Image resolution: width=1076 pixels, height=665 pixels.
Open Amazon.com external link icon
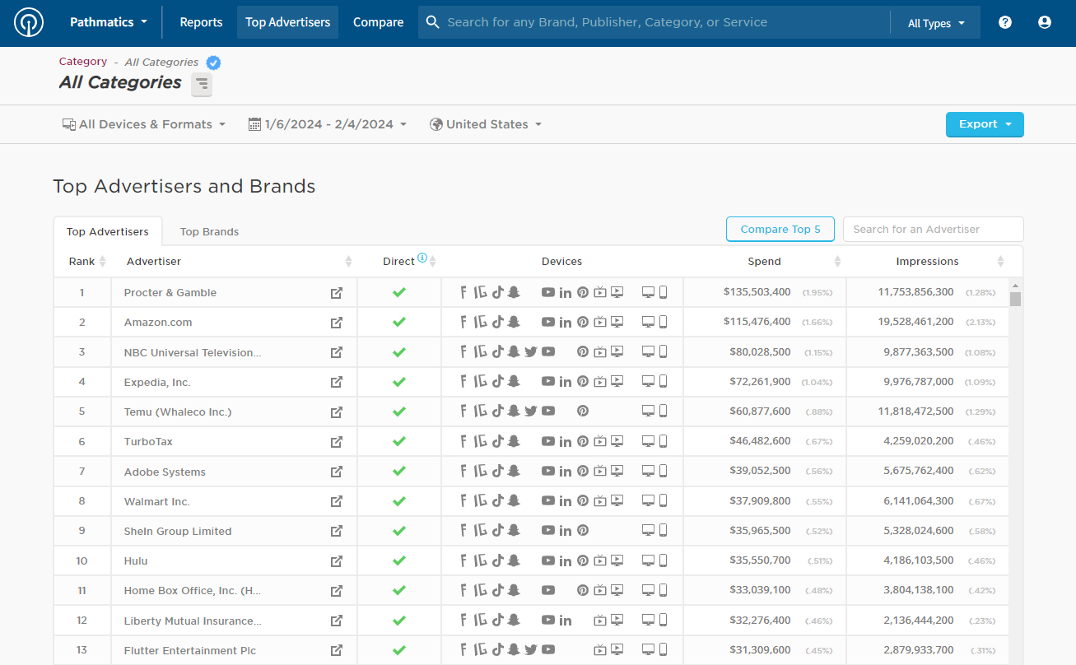[337, 323]
